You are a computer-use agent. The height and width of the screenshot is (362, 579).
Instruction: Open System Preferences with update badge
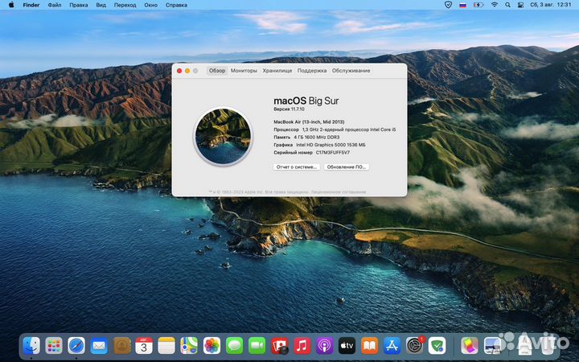415,346
